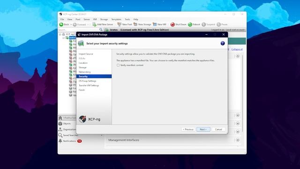This screenshot has height=169, width=300.
Task: Open the Templates menu
Action: tap(116, 19)
